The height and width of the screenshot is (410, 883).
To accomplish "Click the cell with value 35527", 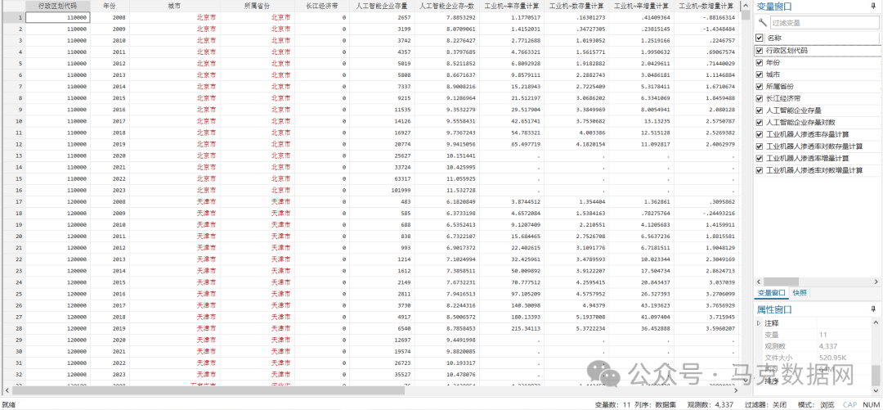I will [x=382, y=374].
